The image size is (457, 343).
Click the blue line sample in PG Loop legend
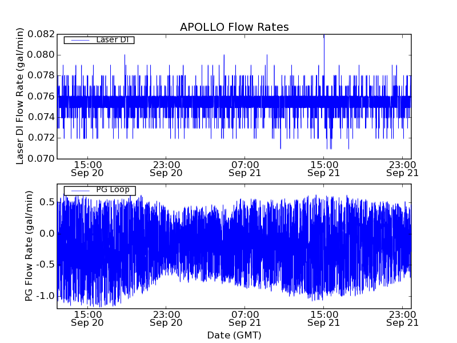point(81,191)
